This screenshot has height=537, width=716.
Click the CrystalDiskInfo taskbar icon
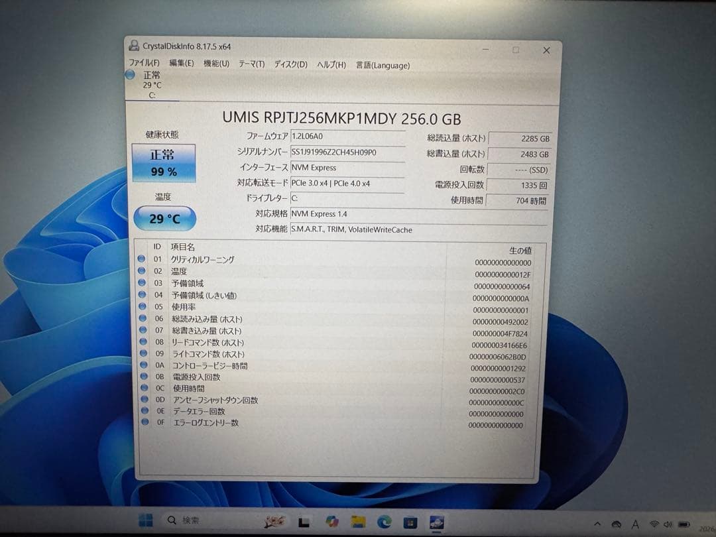437,522
